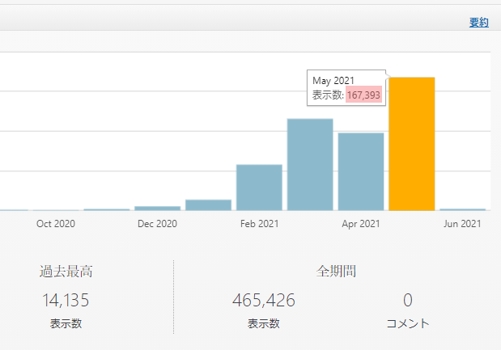Click the Apr 2021 axis label

tap(361, 224)
